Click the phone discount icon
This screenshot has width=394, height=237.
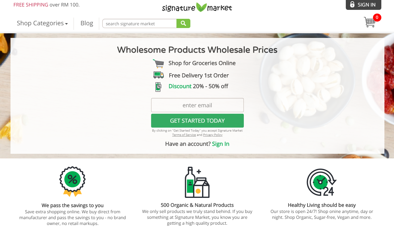point(158,87)
